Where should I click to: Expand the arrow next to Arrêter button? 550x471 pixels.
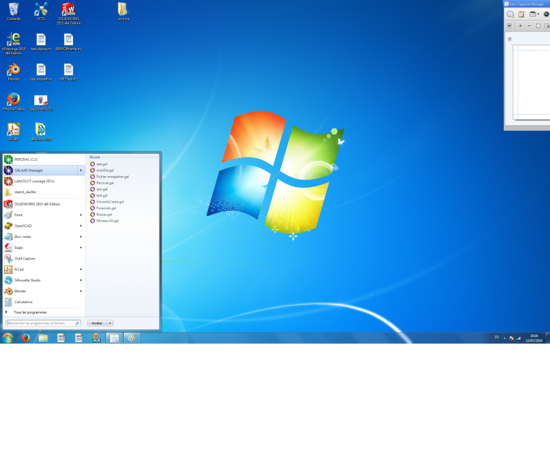(x=110, y=322)
